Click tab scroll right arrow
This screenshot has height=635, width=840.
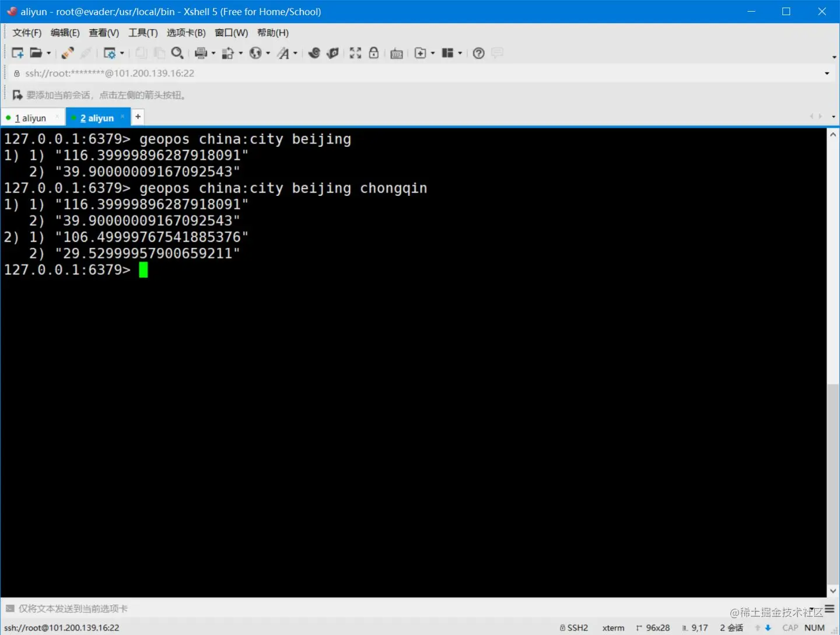(x=820, y=117)
